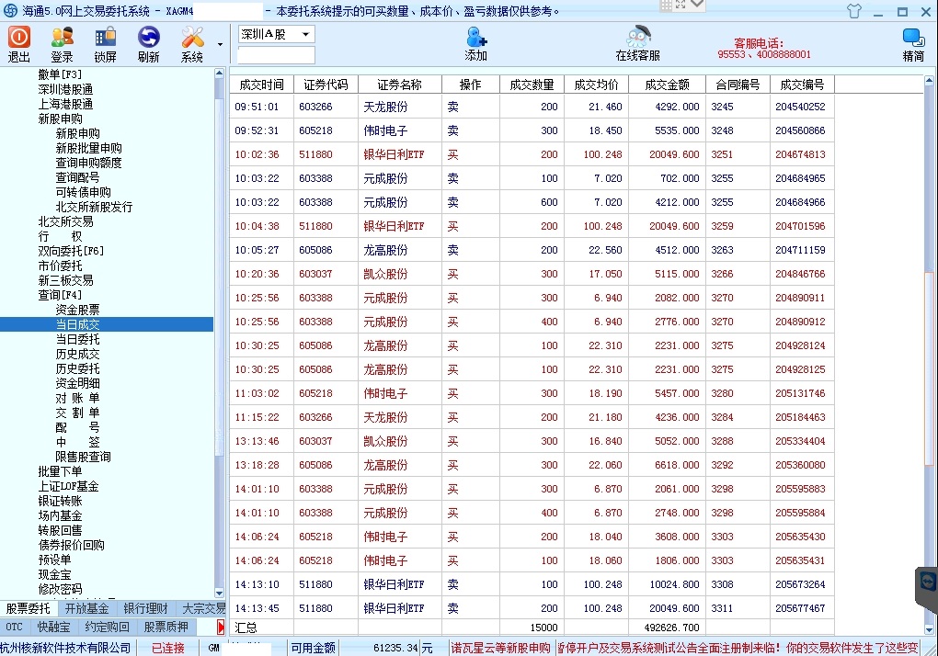Open the 系统 system tools icon
Viewport: 938px width, 656px height.
pyautogui.click(x=192, y=43)
